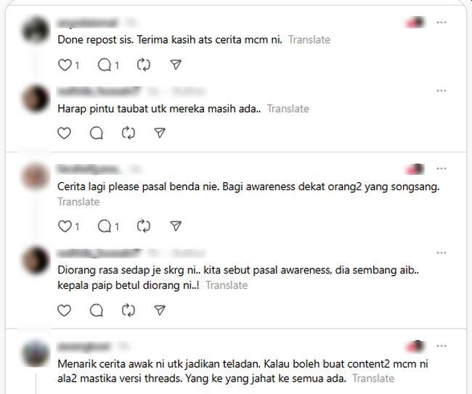Like the "Diorang rasa sedap" reply
This screenshot has height=394, width=472.
64,311
